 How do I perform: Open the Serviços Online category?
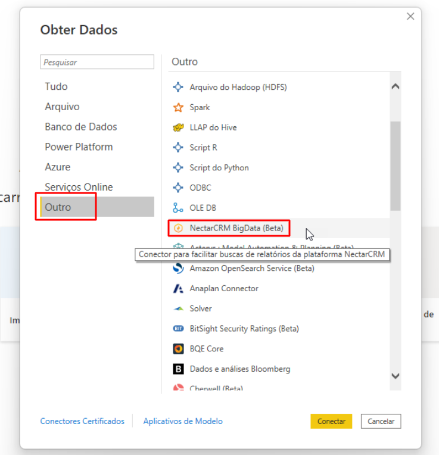tap(97, 187)
